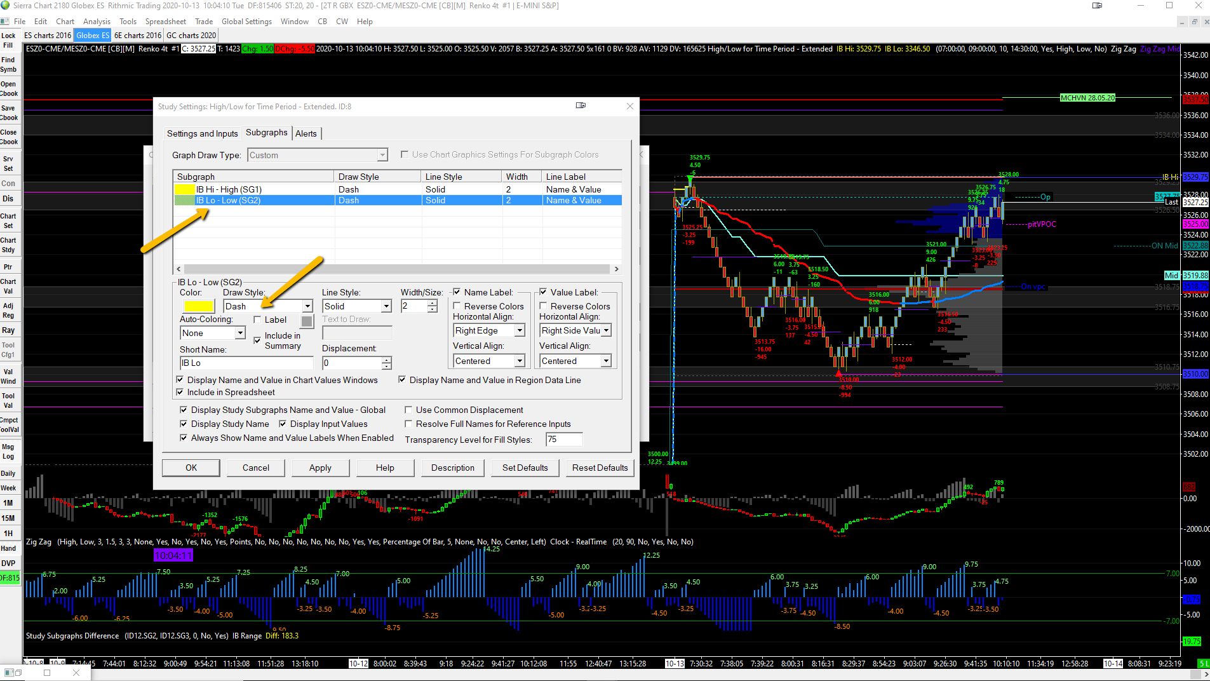Enable Use Common Displacement checkbox

tap(409, 410)
